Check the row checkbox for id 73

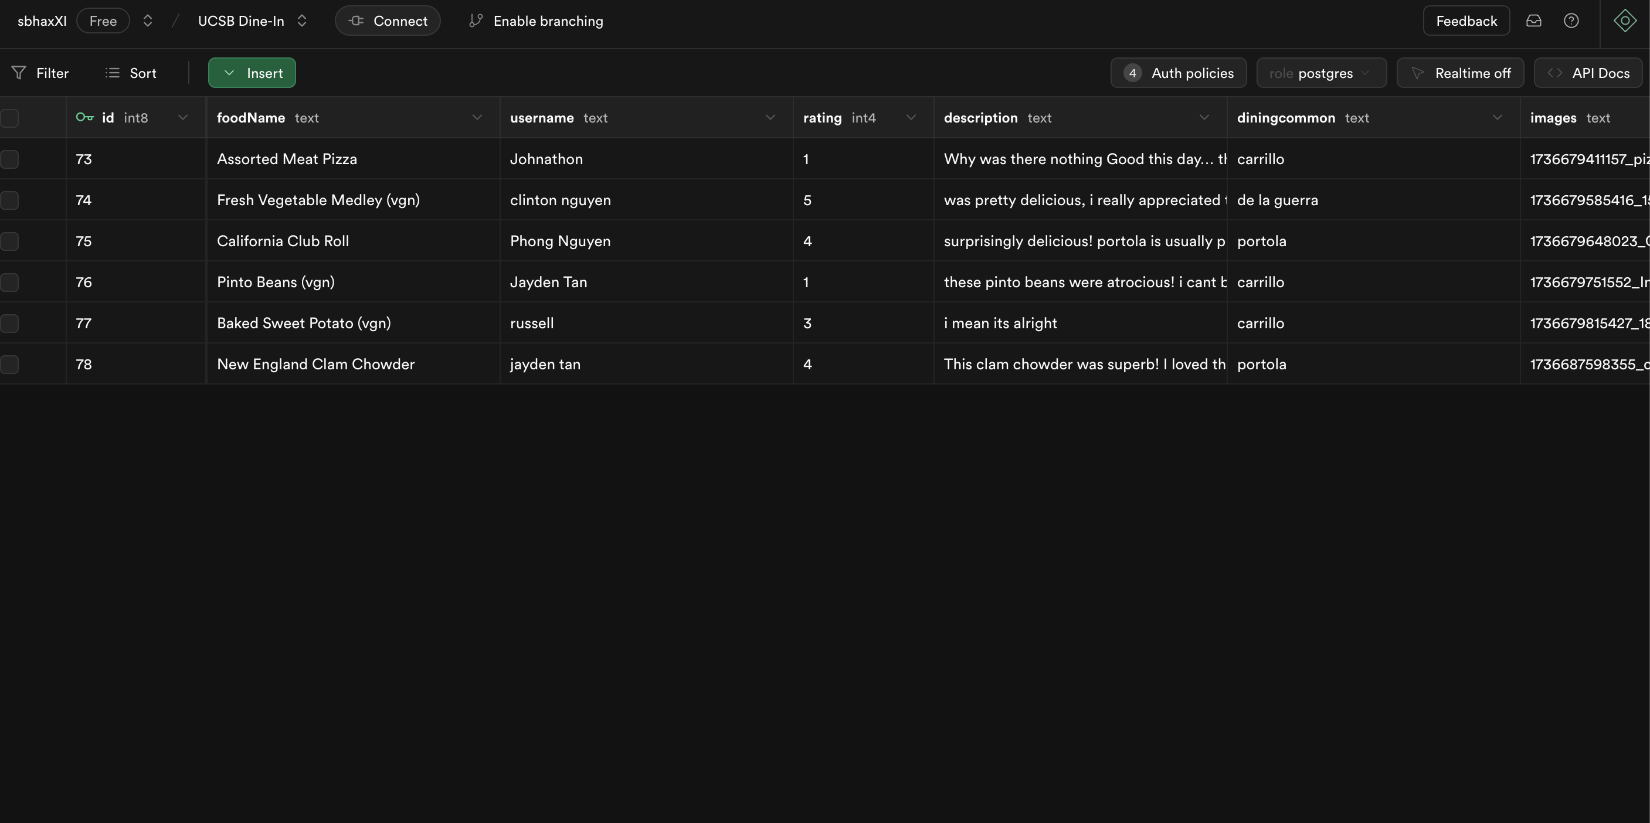(9, 159)
